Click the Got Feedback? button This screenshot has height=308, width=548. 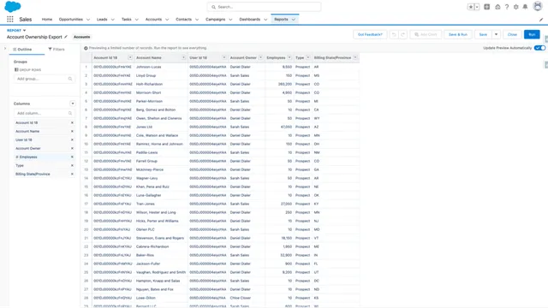point(370,34)
